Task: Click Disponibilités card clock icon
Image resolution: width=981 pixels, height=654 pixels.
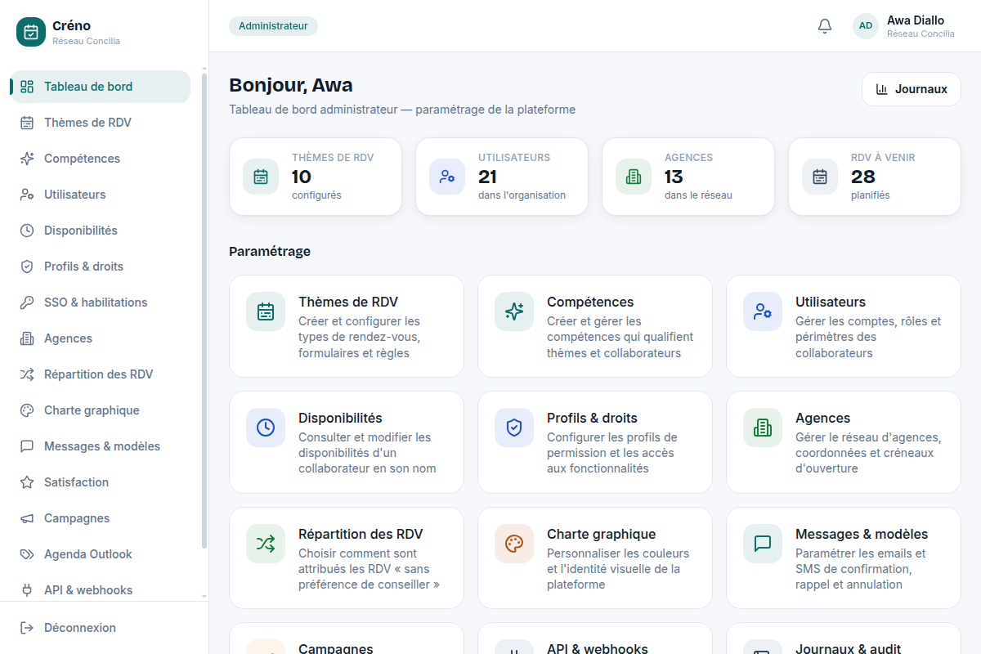Action: [266, 428]
